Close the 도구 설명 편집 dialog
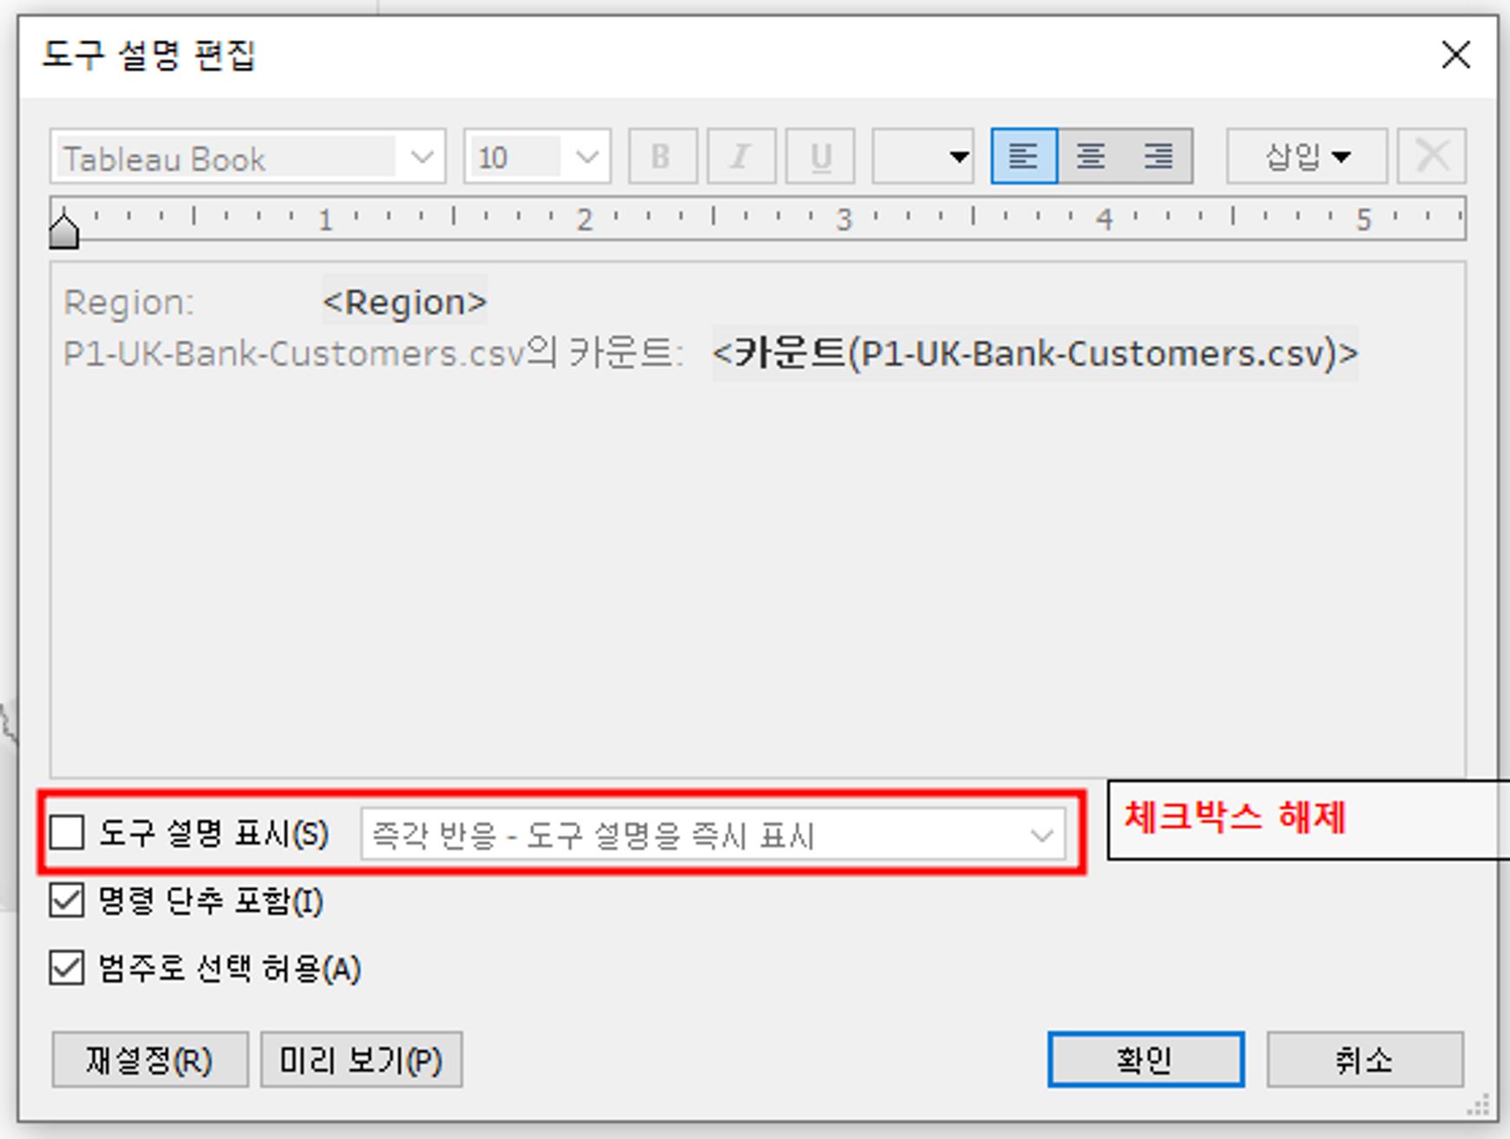 1455,55
